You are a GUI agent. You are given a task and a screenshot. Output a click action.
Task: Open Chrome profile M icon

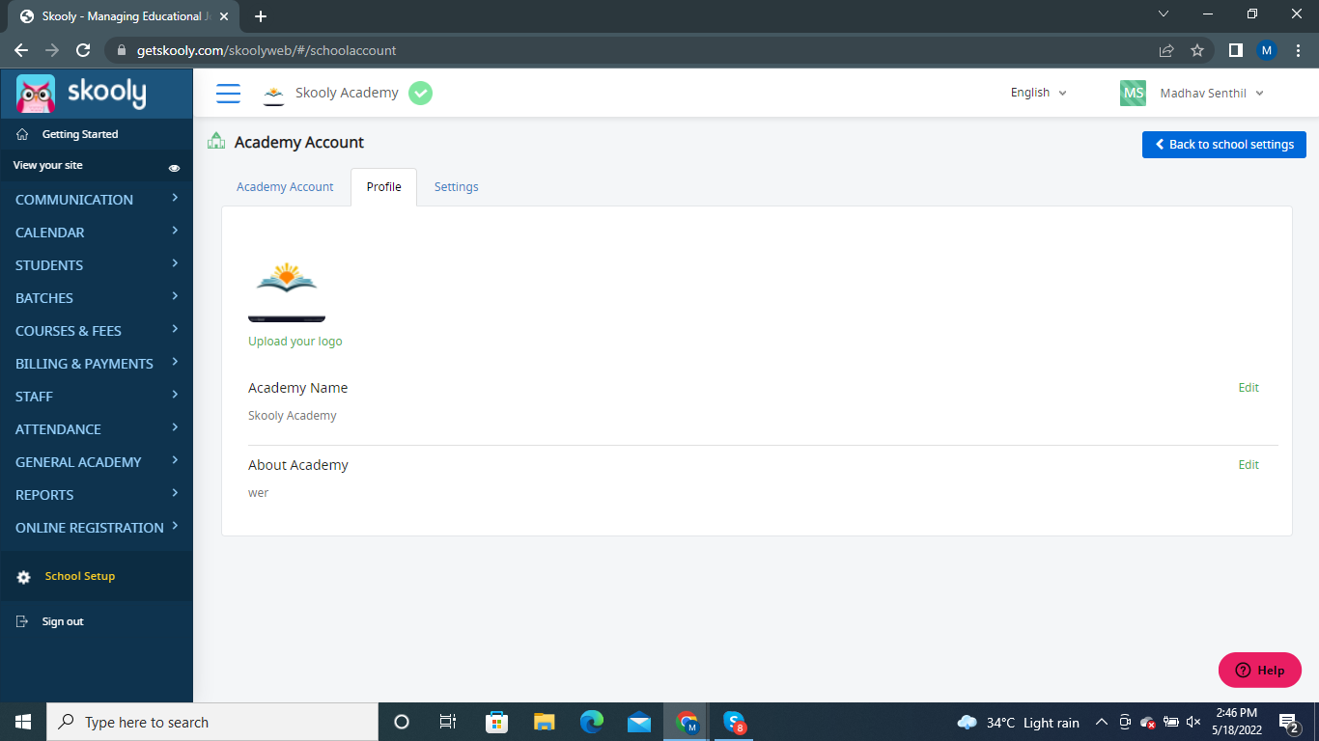pyautogui.click(x=1267, y=50)
